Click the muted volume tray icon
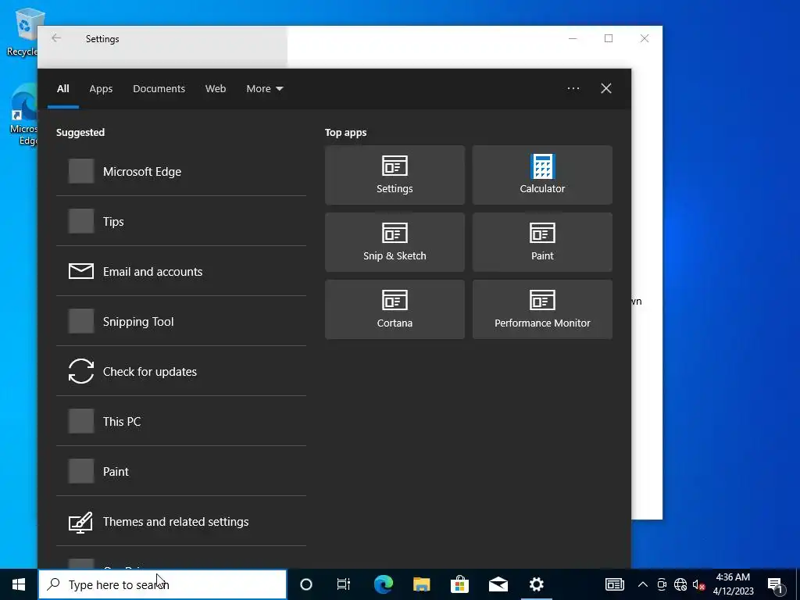Screen dimensions: 800x600 (698, 584)
